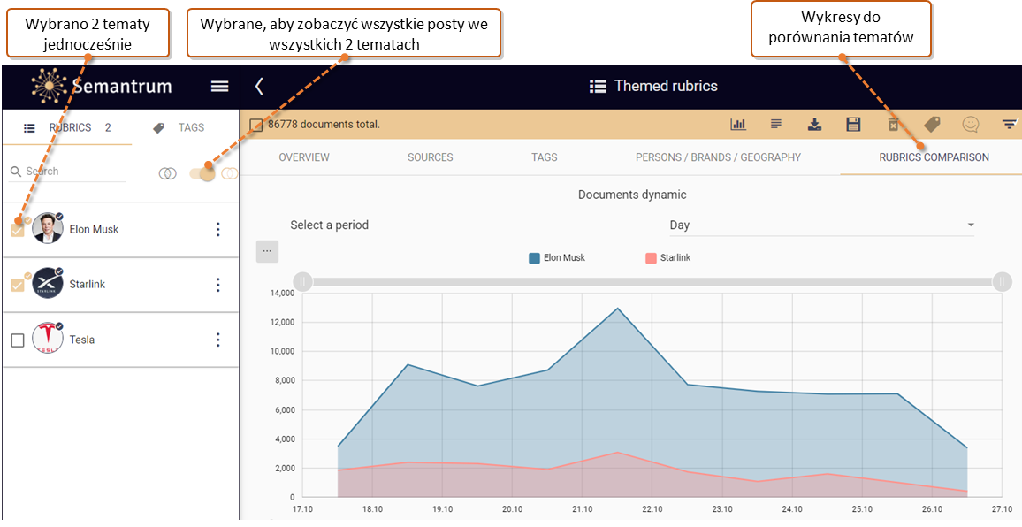Click the 'Themed rubrics' header title
The width and height of the screenshot is (1022, 527).
(666, 86)
